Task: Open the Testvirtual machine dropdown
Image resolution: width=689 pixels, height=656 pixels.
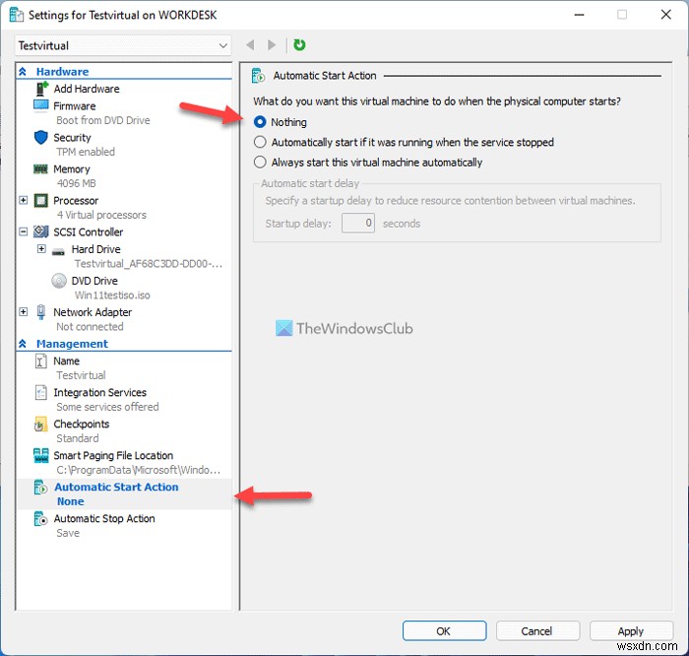Action: 123,45
